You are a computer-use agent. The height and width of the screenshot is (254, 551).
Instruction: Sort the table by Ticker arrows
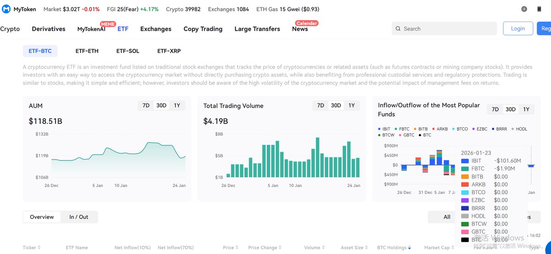[x=39, y=248]
